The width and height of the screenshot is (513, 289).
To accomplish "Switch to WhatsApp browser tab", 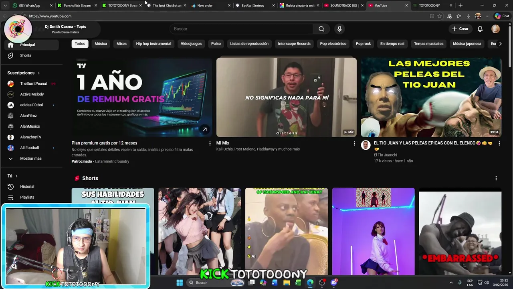I will click(32, 6).
